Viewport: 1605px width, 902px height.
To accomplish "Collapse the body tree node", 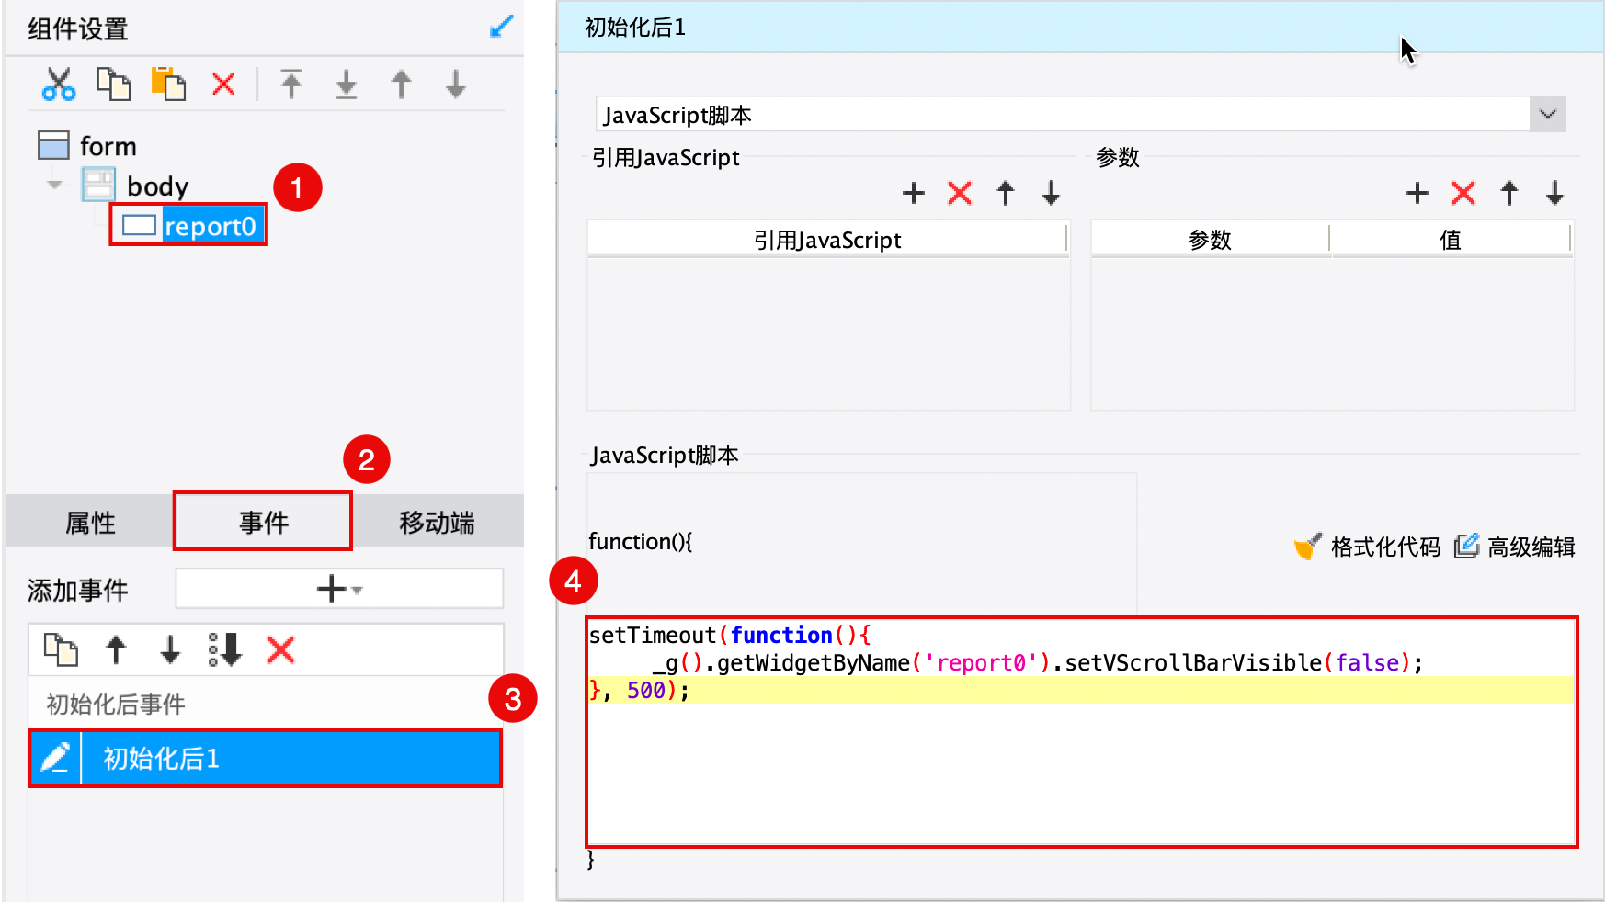I will [x=54, y=185].
